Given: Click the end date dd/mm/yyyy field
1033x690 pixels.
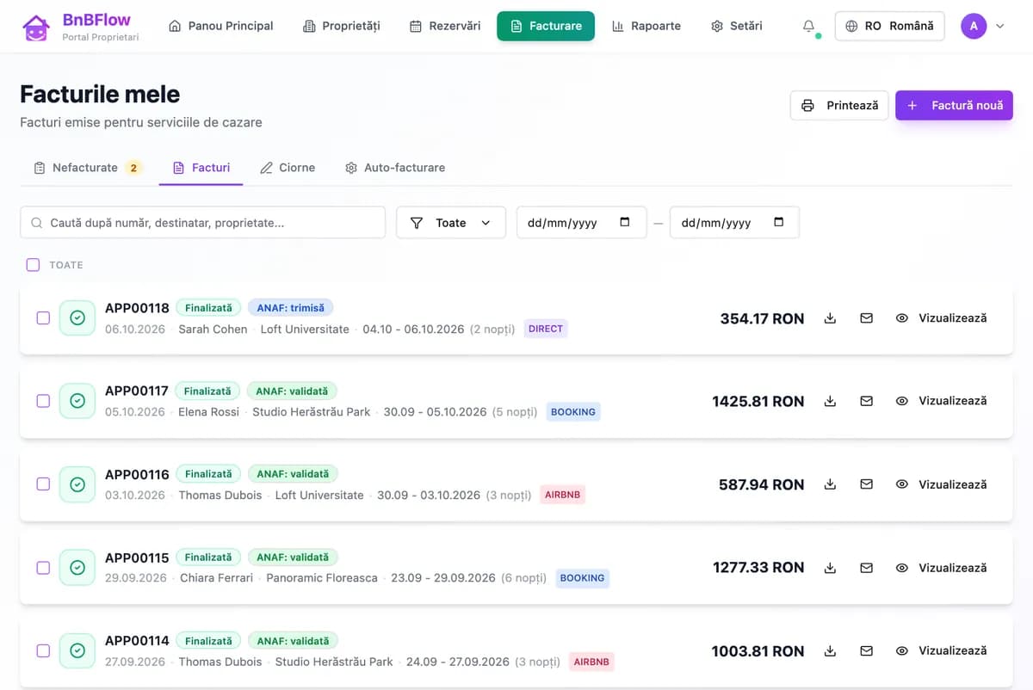Looking at the screenshot, I should point(734,223).
